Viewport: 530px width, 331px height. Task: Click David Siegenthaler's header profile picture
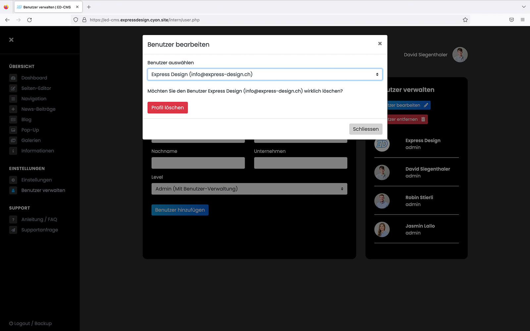pos(460,55)
